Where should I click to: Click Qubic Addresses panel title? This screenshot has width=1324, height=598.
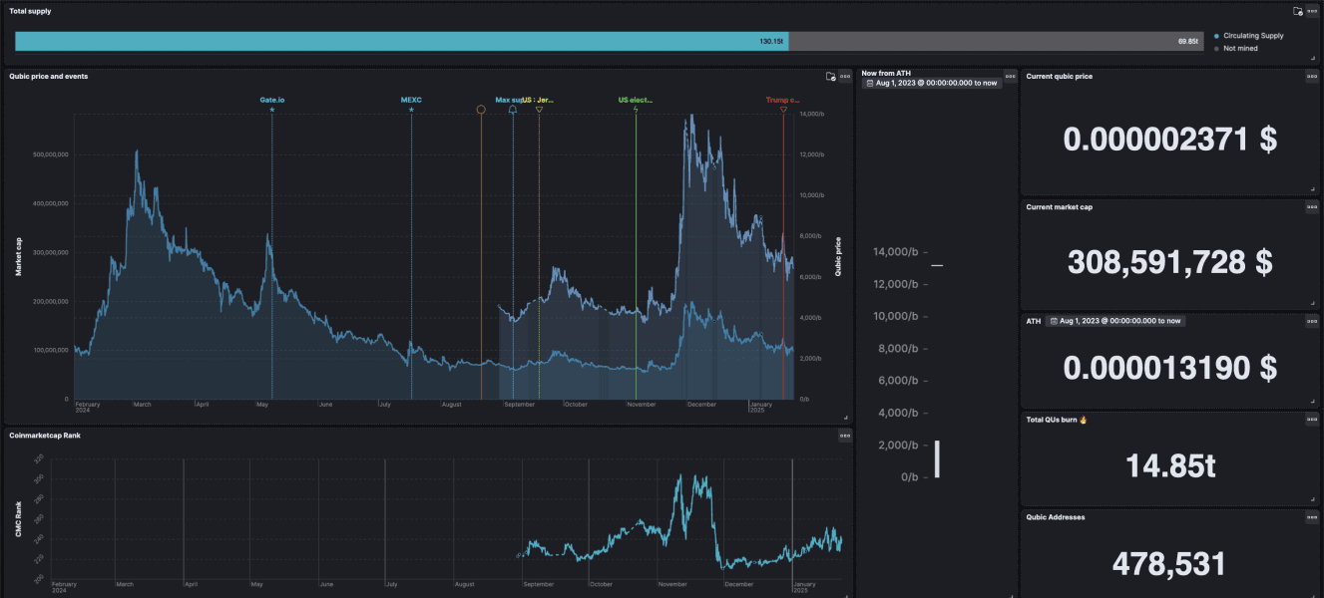click(x=1056, y=517)
